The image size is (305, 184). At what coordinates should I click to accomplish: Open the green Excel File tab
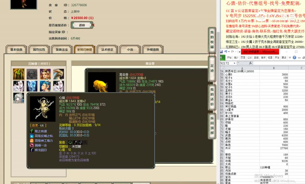click(223, 57)
